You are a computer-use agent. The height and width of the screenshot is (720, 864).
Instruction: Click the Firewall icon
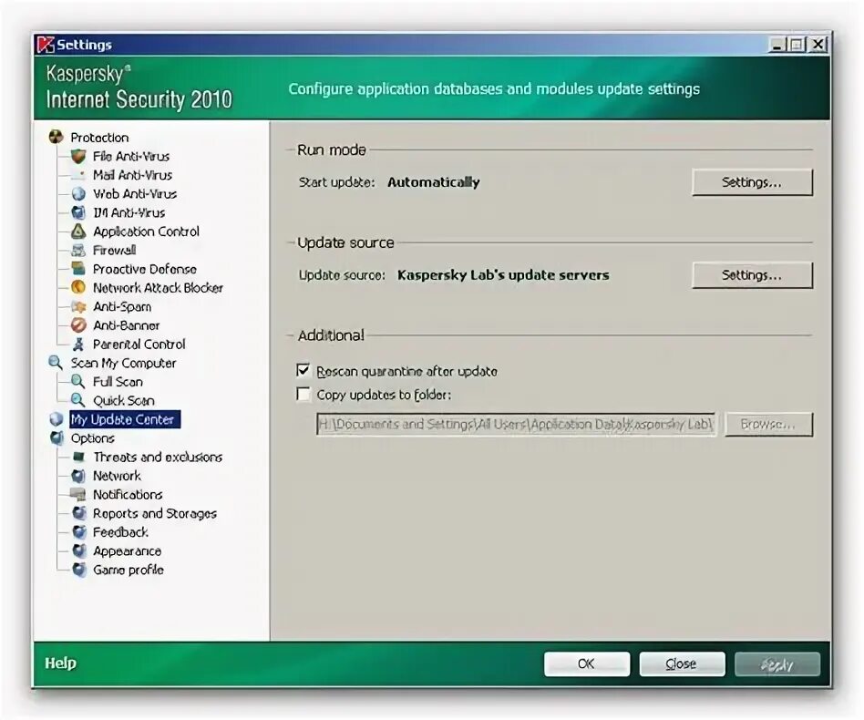78,250
